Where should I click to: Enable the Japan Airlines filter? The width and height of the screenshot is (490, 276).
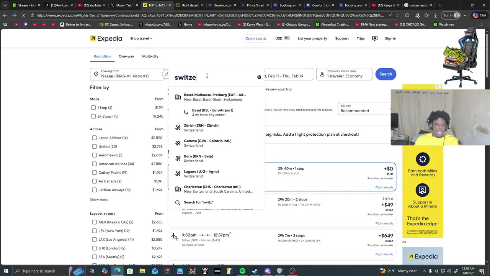(94, 138)
